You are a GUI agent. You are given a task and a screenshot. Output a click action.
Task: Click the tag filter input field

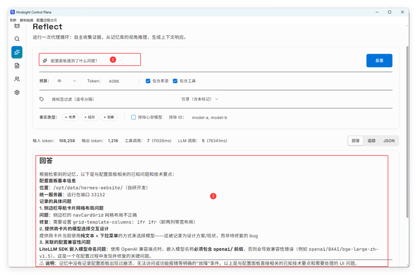click(111, 99)
